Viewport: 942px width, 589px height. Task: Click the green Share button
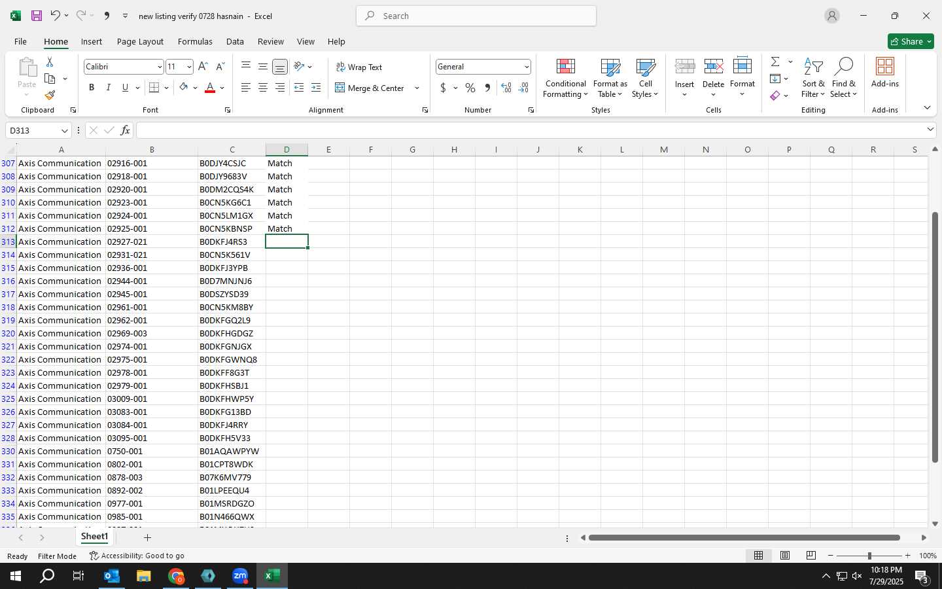click(911, 41)
